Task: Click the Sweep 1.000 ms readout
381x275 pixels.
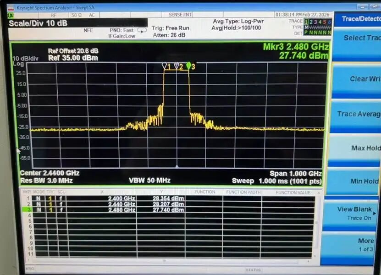Action: (277, 181)
